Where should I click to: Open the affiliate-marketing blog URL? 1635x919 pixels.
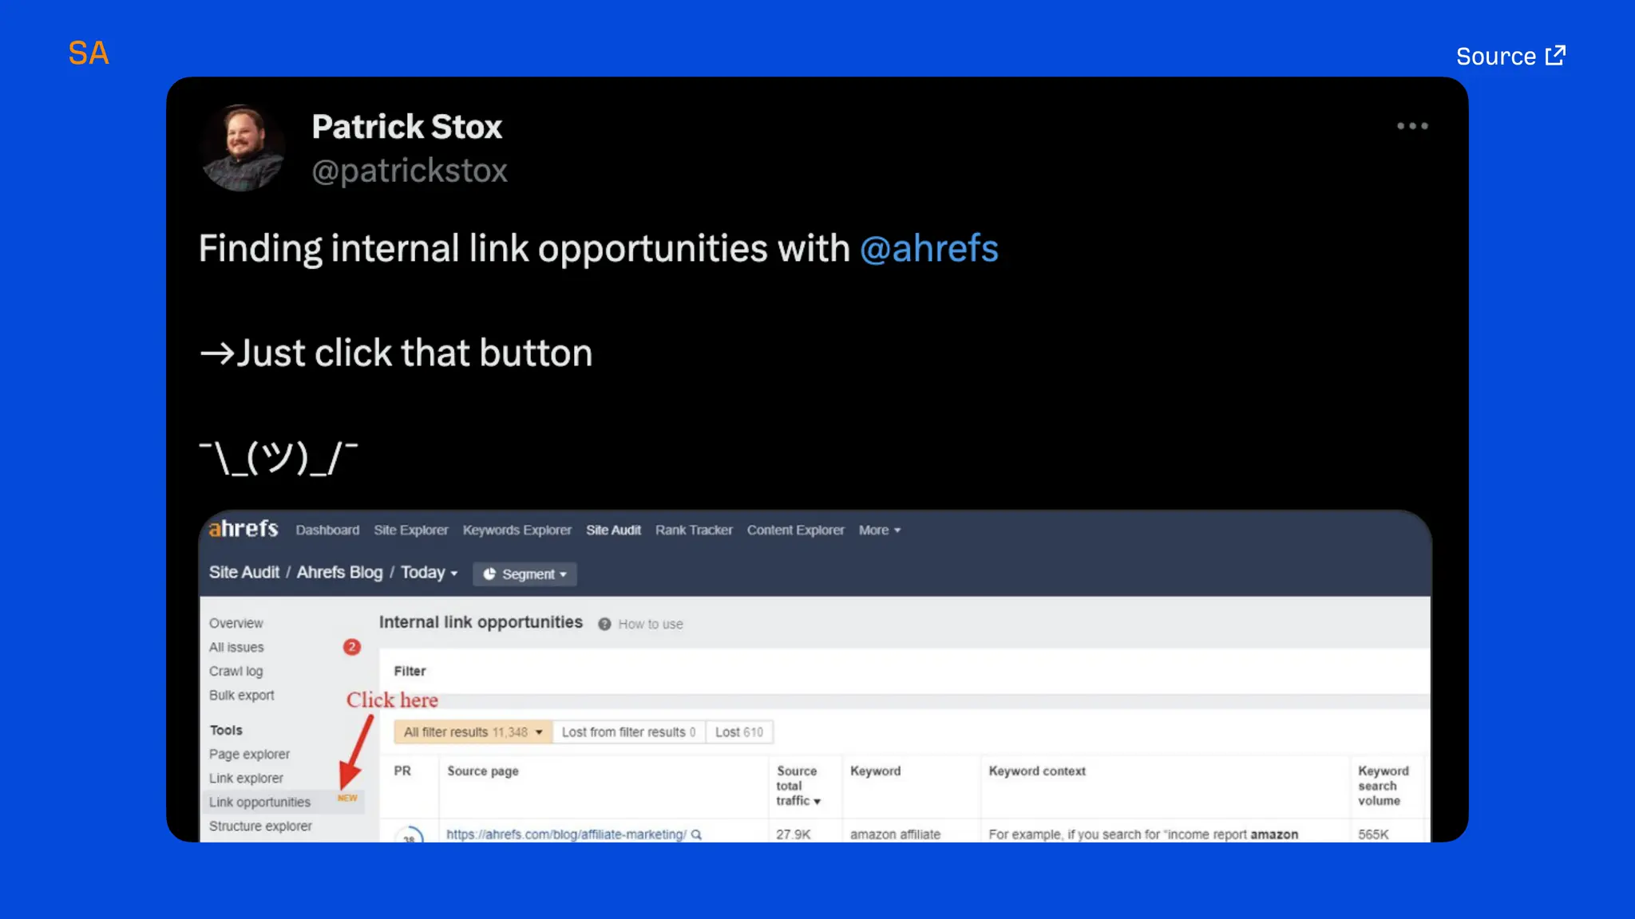[x=566, y=834]
